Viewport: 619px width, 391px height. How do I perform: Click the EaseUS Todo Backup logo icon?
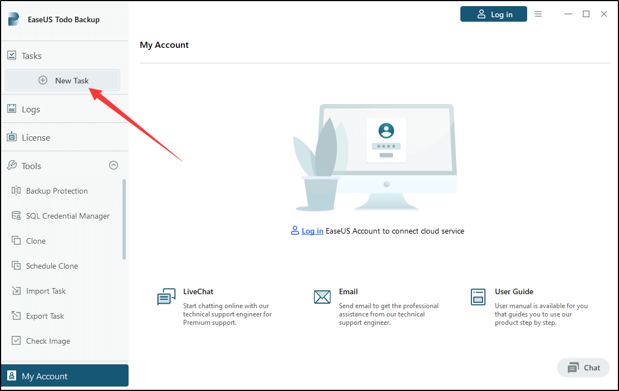[13, 19]
